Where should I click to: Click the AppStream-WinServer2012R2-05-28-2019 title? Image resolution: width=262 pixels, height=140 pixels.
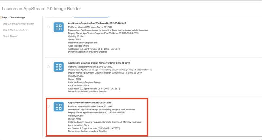[x=90, y=103]
